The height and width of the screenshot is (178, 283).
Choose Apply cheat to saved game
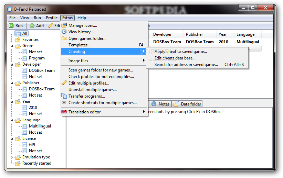point(198,52)
